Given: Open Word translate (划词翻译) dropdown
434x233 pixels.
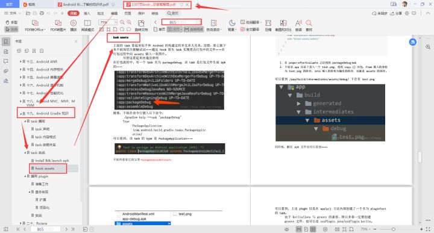Looking at the screenshot, I should 251,22.
